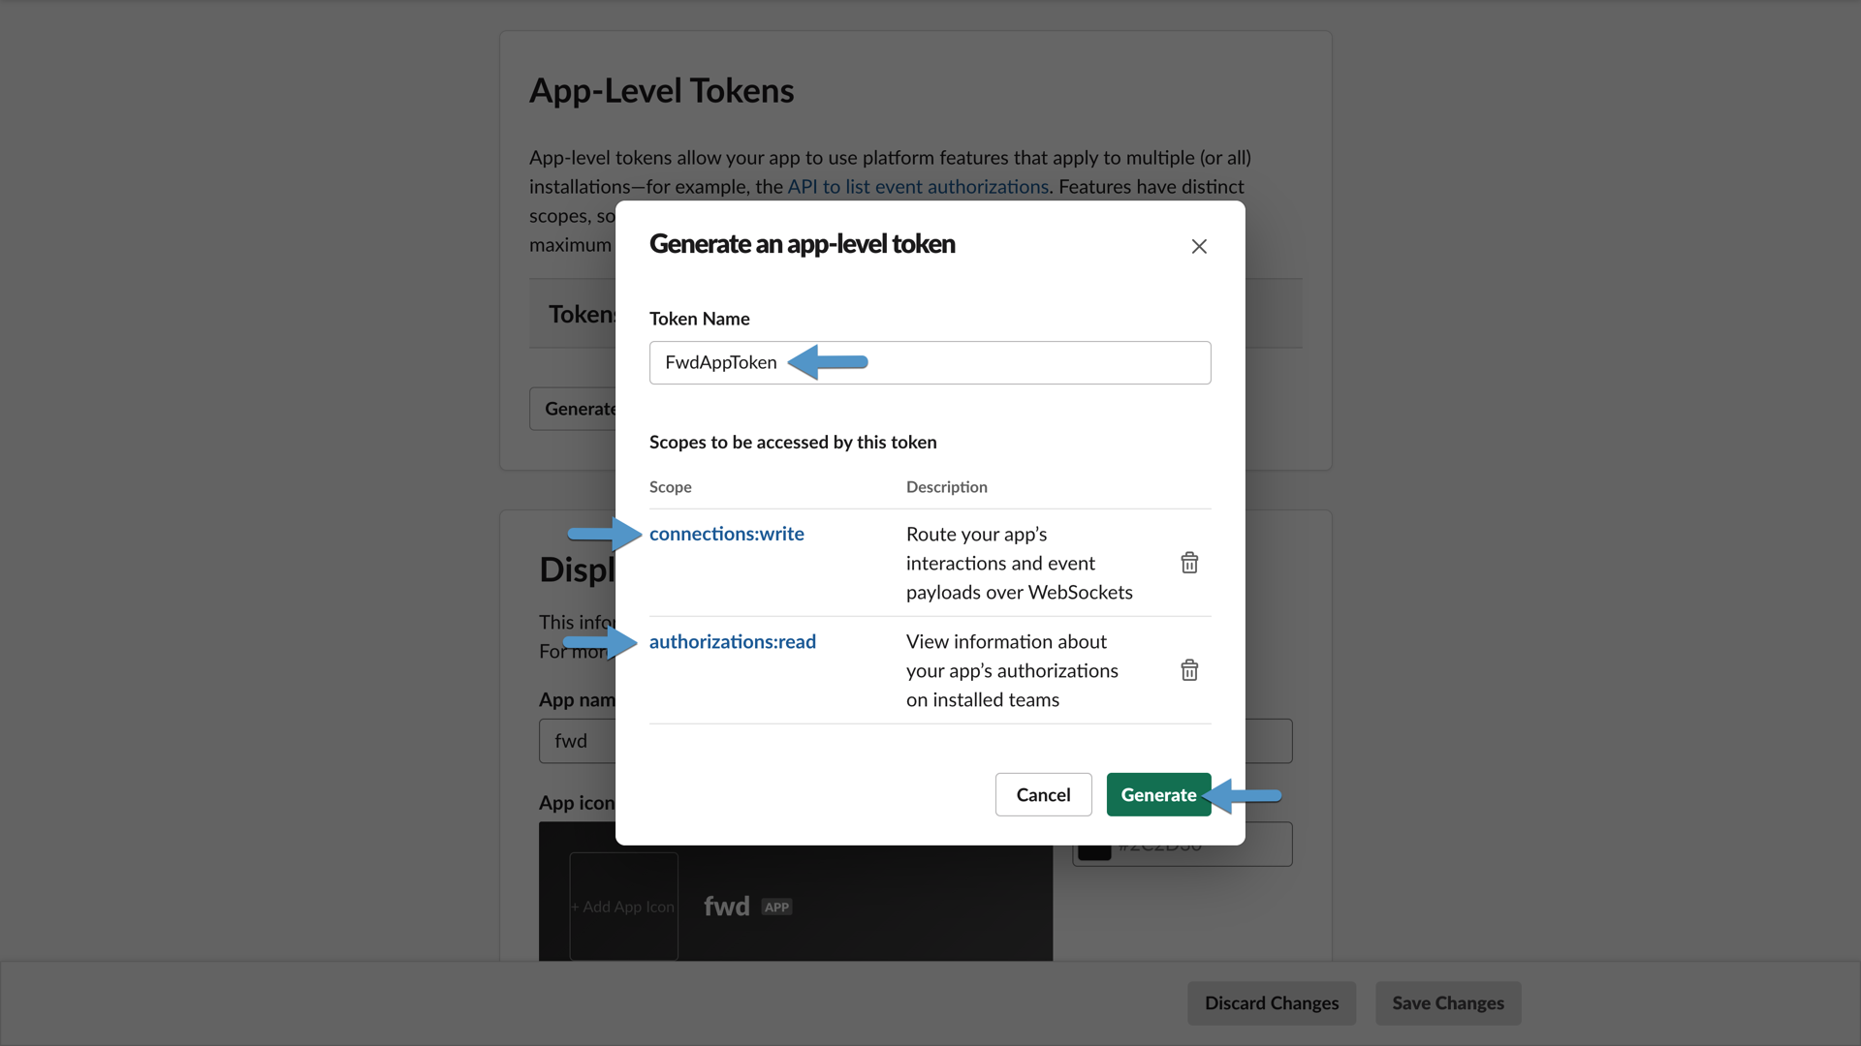This screenshot has width=1861, height=1046.
Task: Select the authorizations:read scope link
Action: coord(733,641)
